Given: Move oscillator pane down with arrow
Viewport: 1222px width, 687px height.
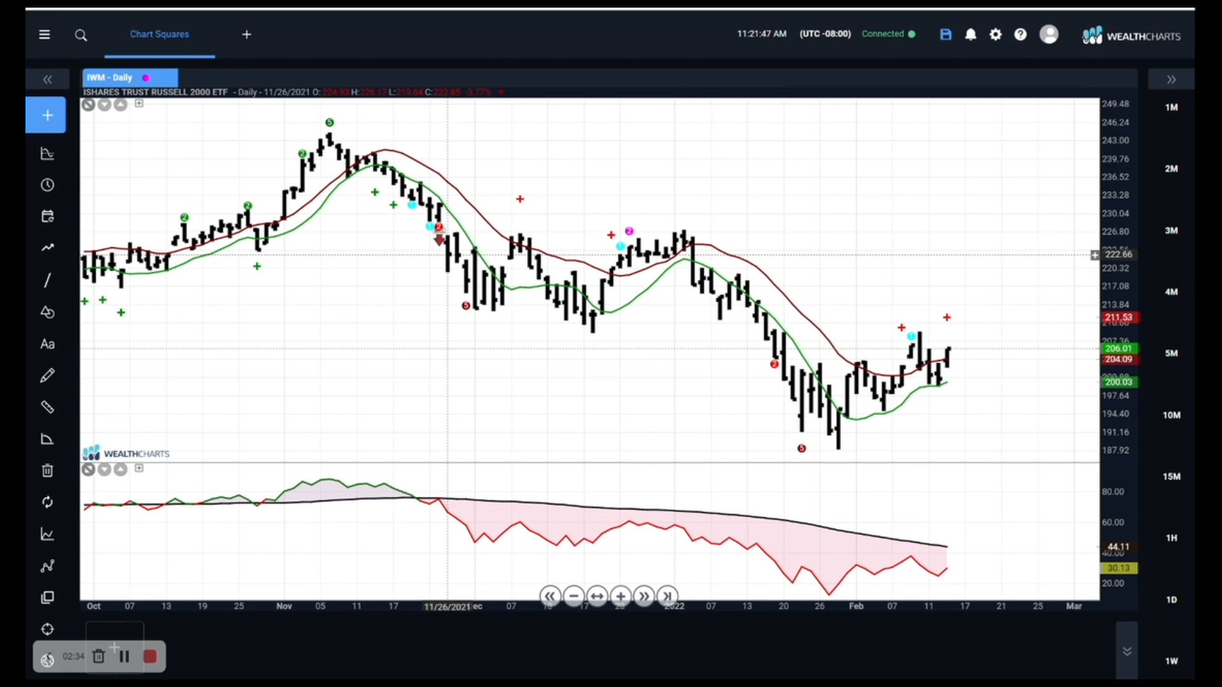Looking at the screenshot, I should [104, 469].
